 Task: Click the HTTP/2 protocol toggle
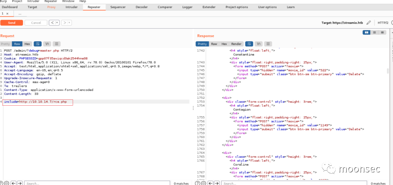[383, 23]
